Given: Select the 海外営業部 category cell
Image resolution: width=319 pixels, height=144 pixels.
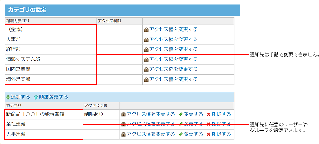Looking at the screenshot, I should coord(51,79).
